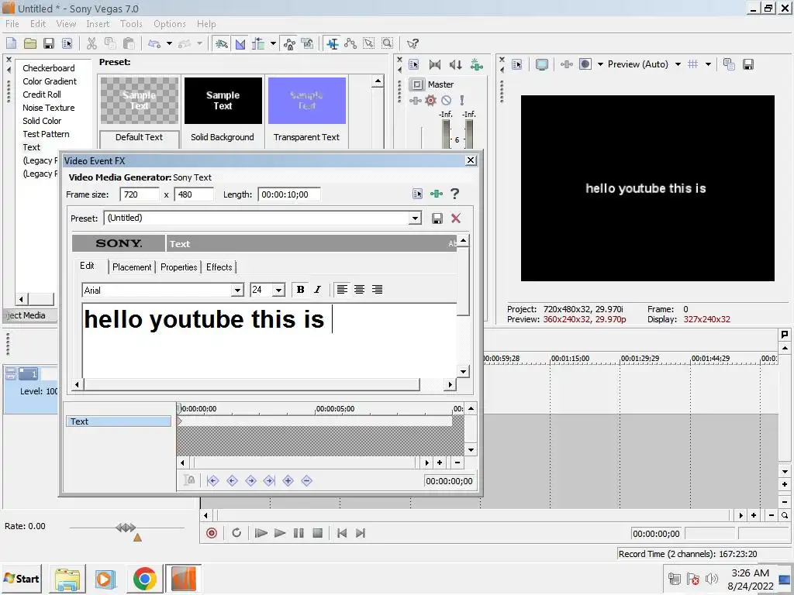Select the Normal Edit tool
This screenshot has height=595, width=794.
pyautogui.click(x=332, y=43)
